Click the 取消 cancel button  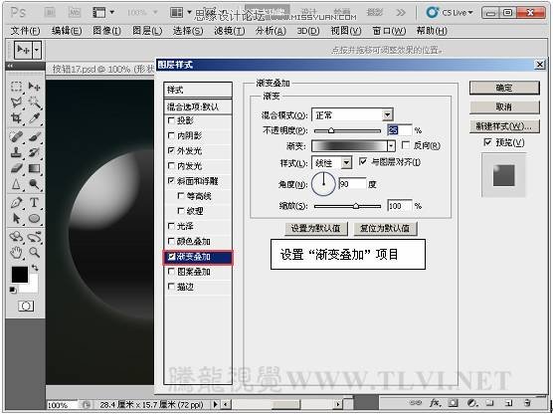click(x=504, y=106)
